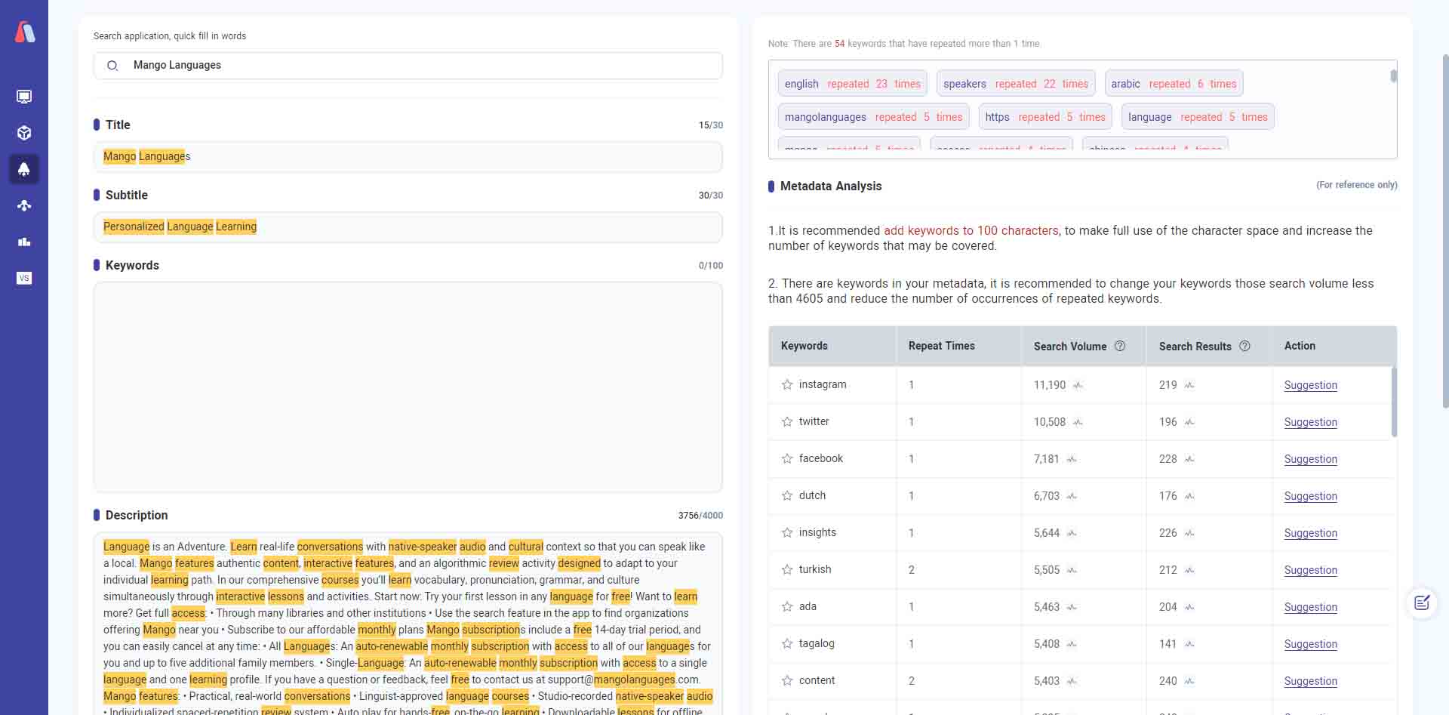Image resolution: width=1449 pixels, height=715 pixels.
Task: Star the instagram keyword
Action: [x=787, y=384]
